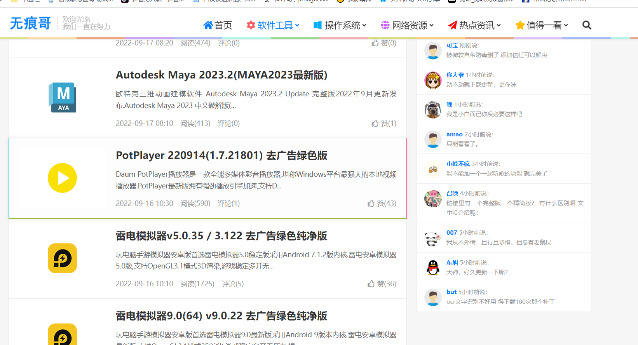Open the 值得一看 menu
The height and width of the screenshot is (345, 638).
click(x=542, y=26)
